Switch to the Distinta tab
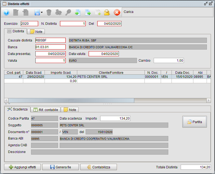215x174 pixels. click(x=16, y=31)
